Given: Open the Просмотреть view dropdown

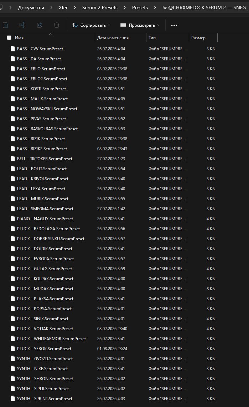Looking at the screenshot, I should tap(140, 25).
